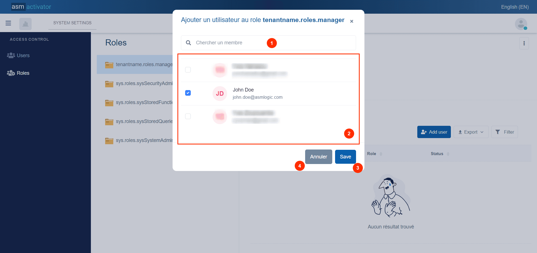Click John Doe's JD avatar

(x=220, y=93)
